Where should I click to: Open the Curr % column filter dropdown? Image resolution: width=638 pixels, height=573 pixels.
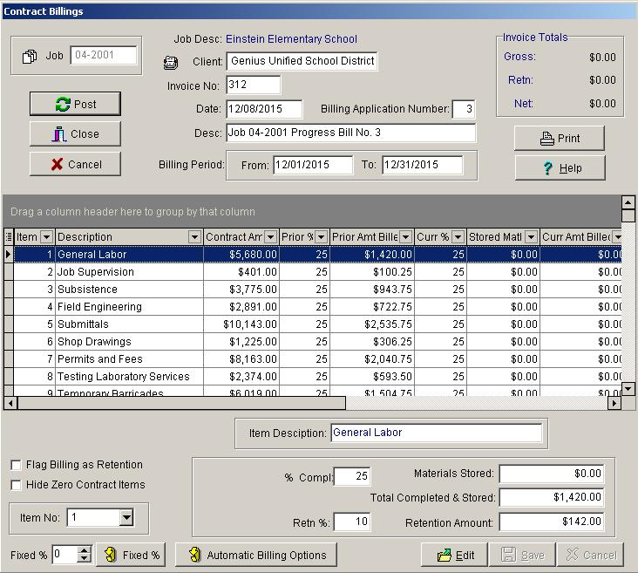[458, 237]
